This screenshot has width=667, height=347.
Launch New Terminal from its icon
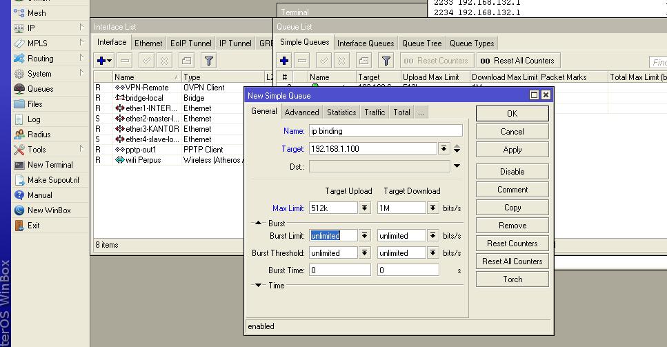pos(19,165)
